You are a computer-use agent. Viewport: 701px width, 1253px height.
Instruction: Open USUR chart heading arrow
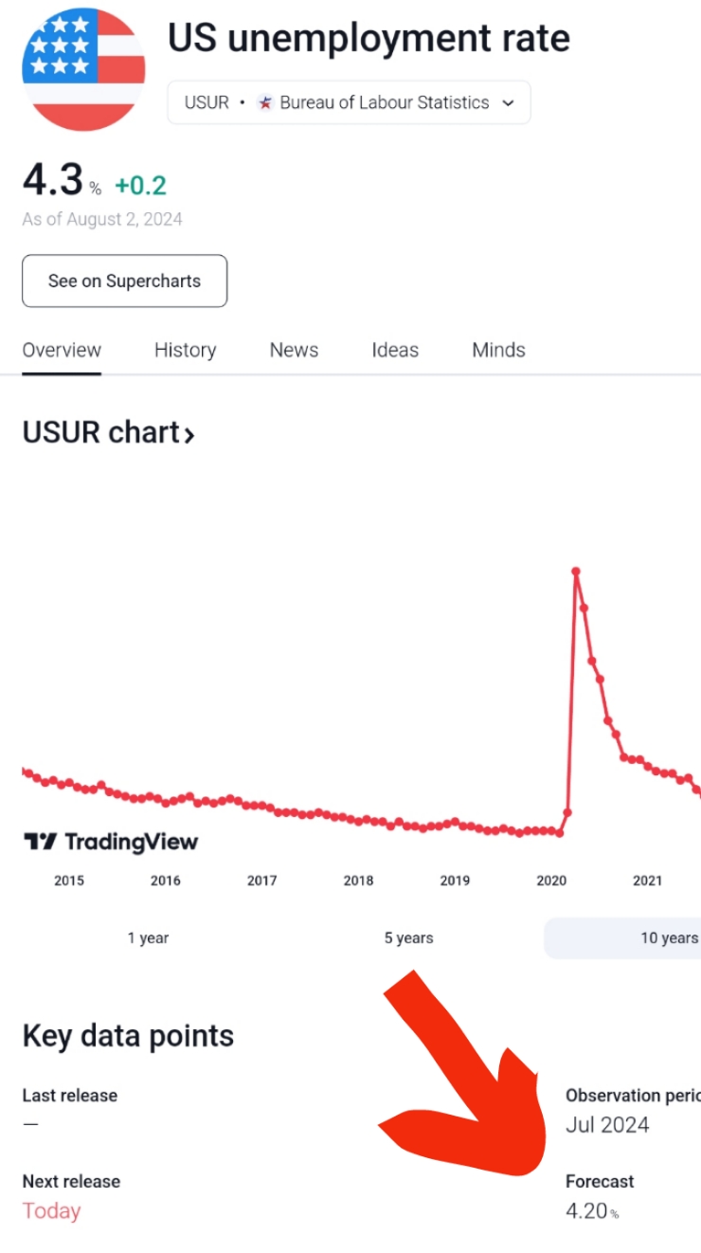[189, 434]
